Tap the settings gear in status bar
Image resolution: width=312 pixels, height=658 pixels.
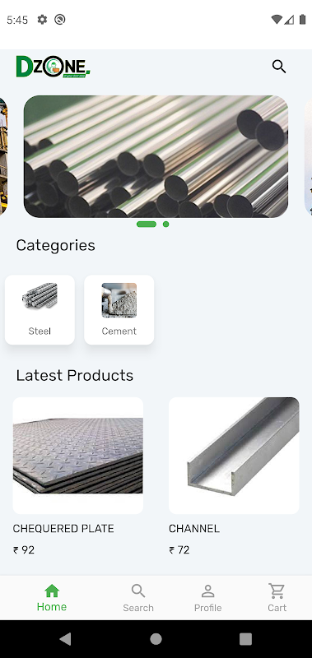[42, 19]
